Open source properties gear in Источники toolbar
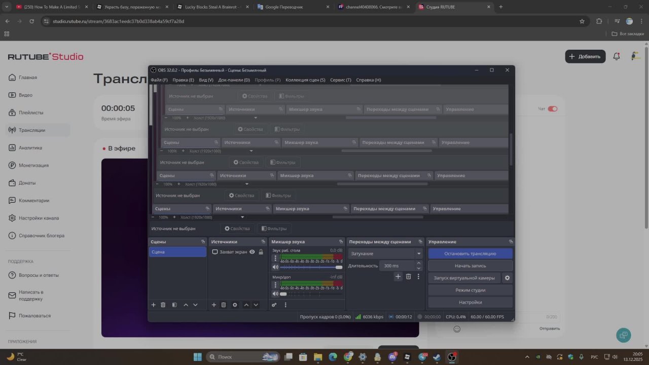This screenshot has width=649, height=365. pos(235,305)
